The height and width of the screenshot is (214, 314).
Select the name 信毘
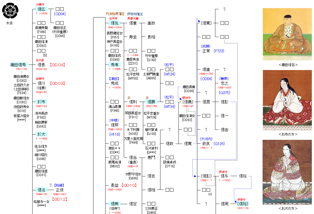click(206, 102)
